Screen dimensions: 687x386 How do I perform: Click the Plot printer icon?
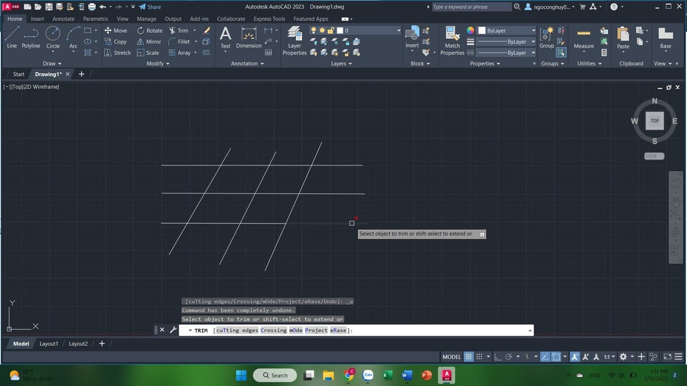click(x=92, y=7)
